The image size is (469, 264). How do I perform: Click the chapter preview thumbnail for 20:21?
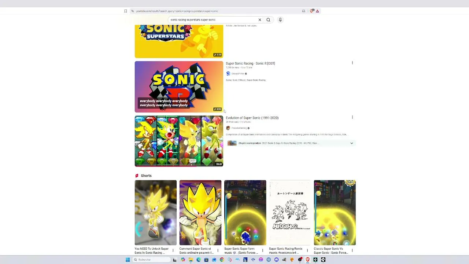pyautogui.click(x=232, y=143)
